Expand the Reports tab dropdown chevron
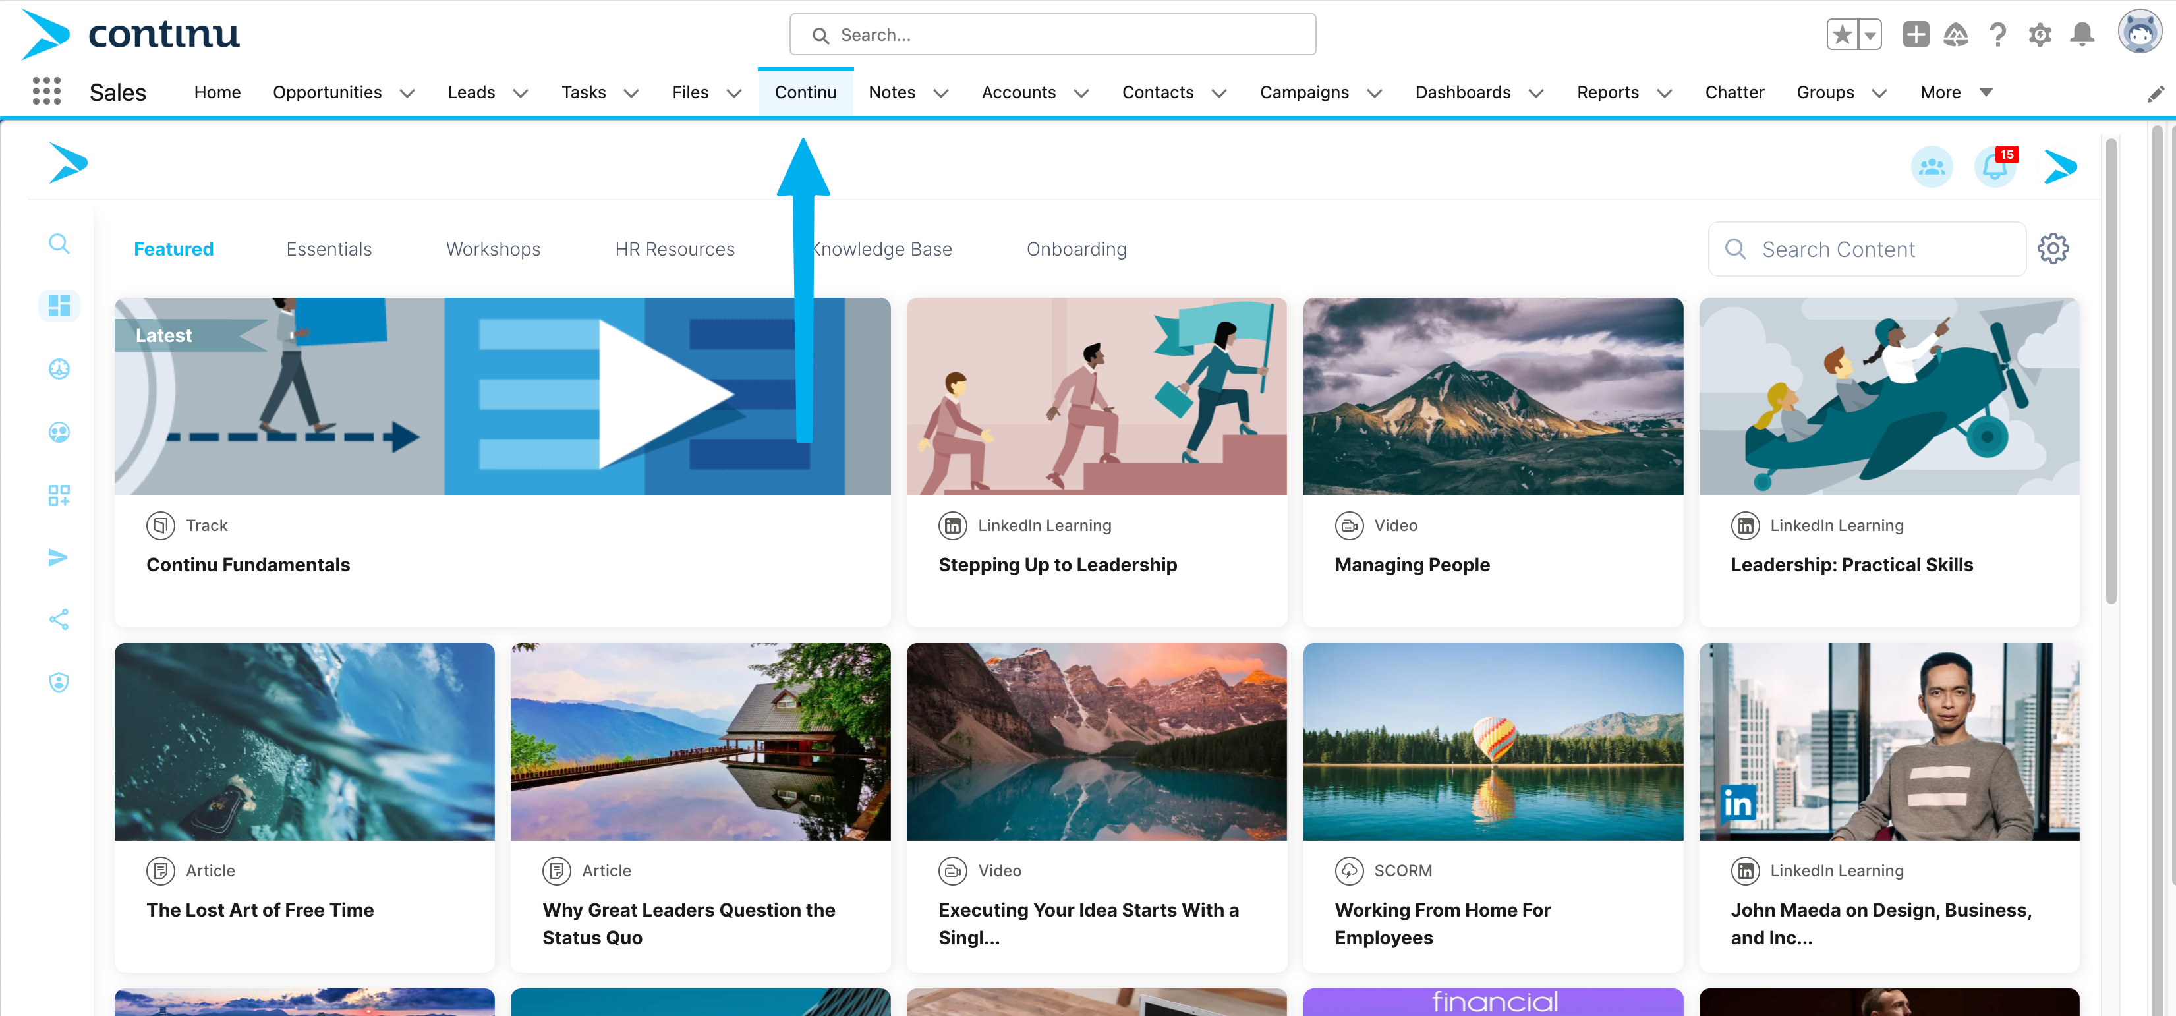The height and width of the screenshot is (1016, 2176). click(x=1665, y=93)
